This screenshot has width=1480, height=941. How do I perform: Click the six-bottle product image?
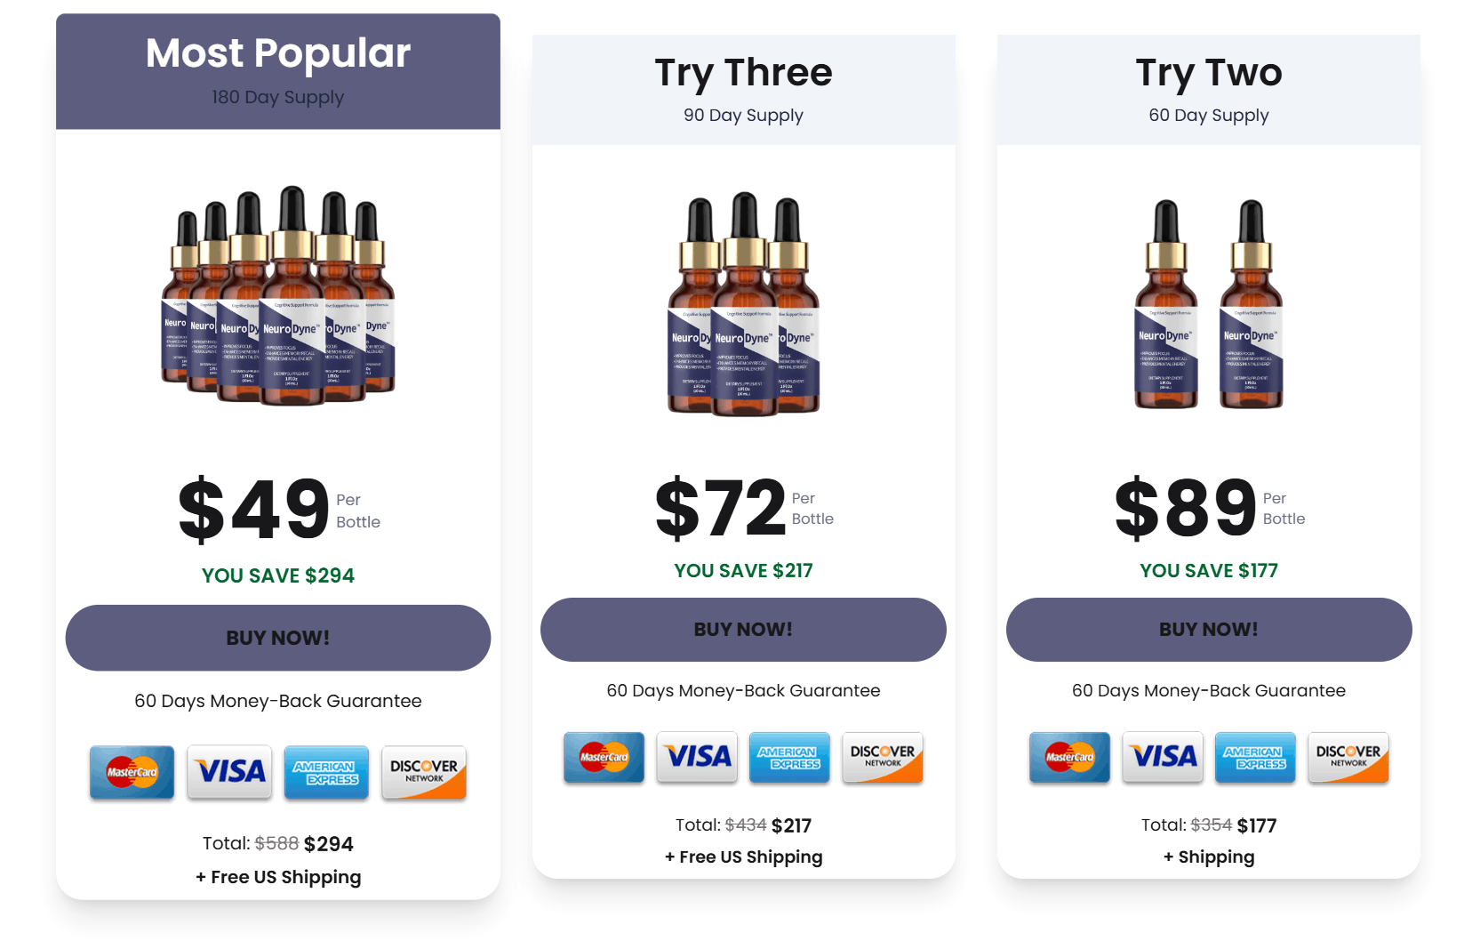point(278,302)
